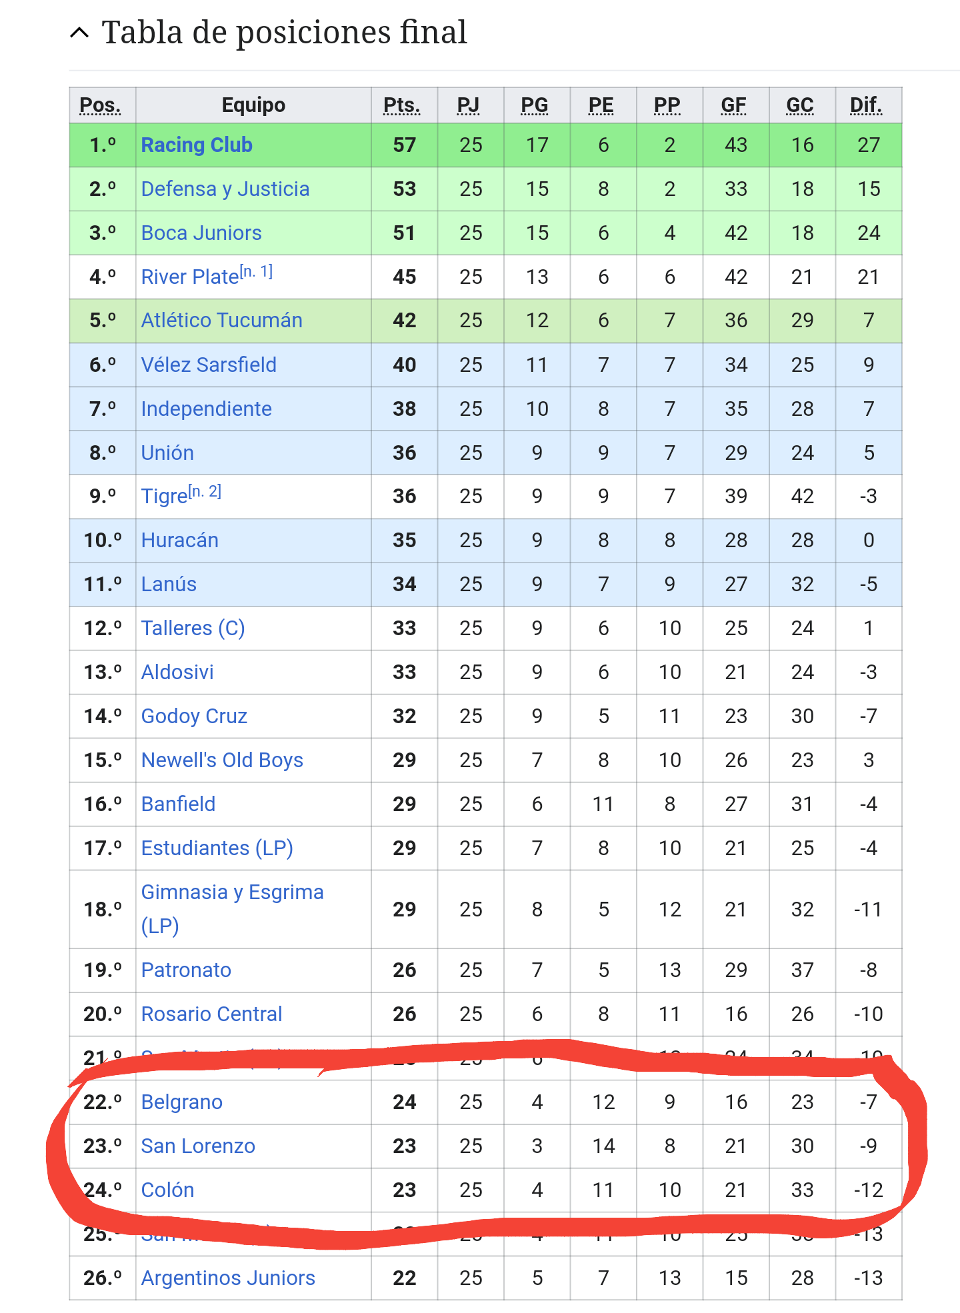The width and height of the screenshot is (960, 1313).
Task: Collapse the Tabla de posiciones final section
Action: point(79,33)
